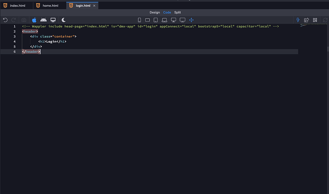Click the QR code icon

click(x=315, y=20)
